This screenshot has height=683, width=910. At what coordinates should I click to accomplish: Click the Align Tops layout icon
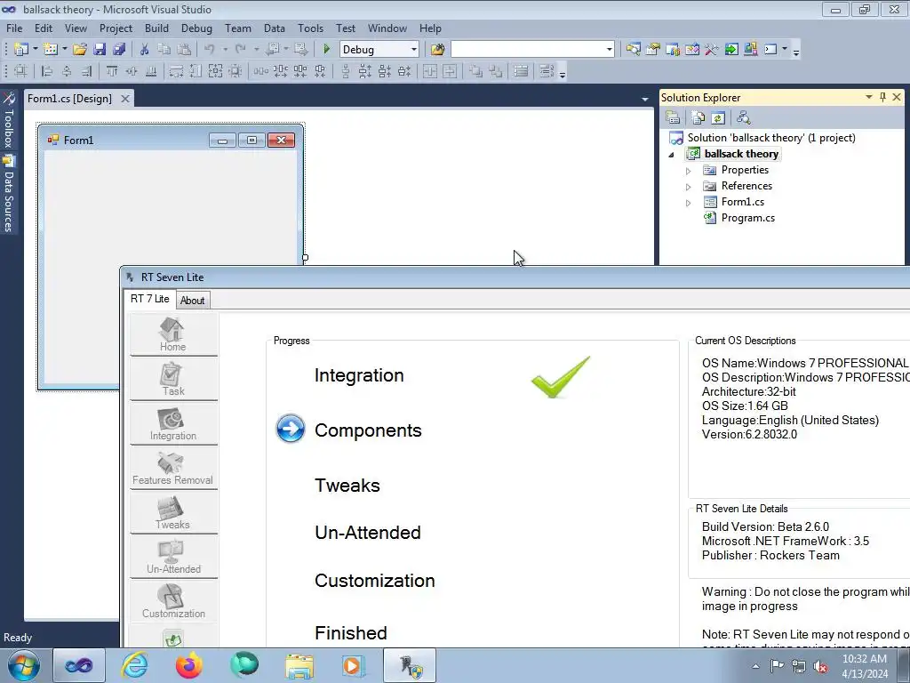112,71
